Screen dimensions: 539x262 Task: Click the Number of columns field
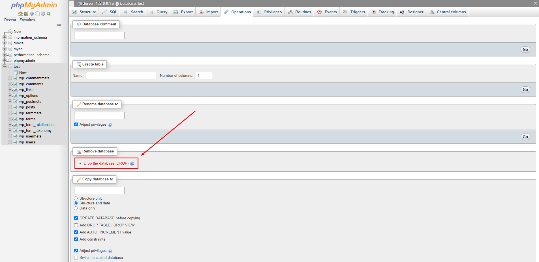[204, 75]
